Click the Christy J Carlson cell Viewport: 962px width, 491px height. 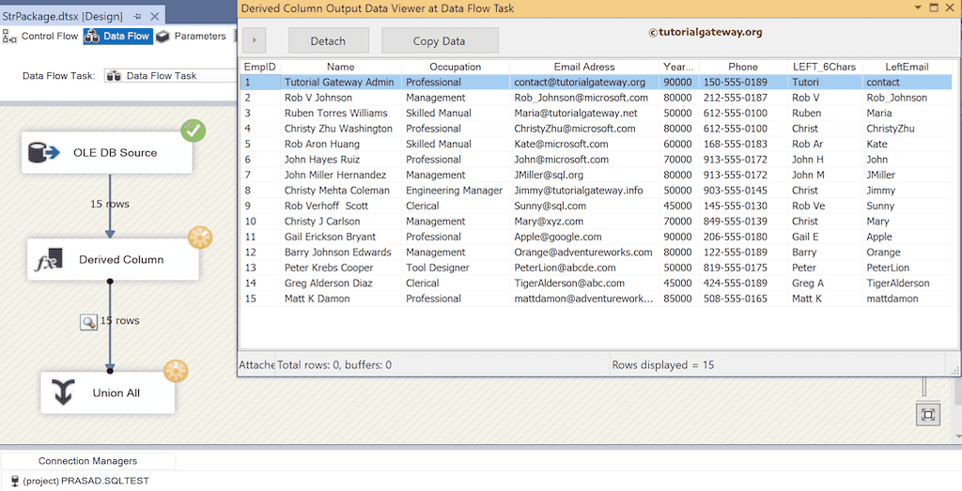339,222
